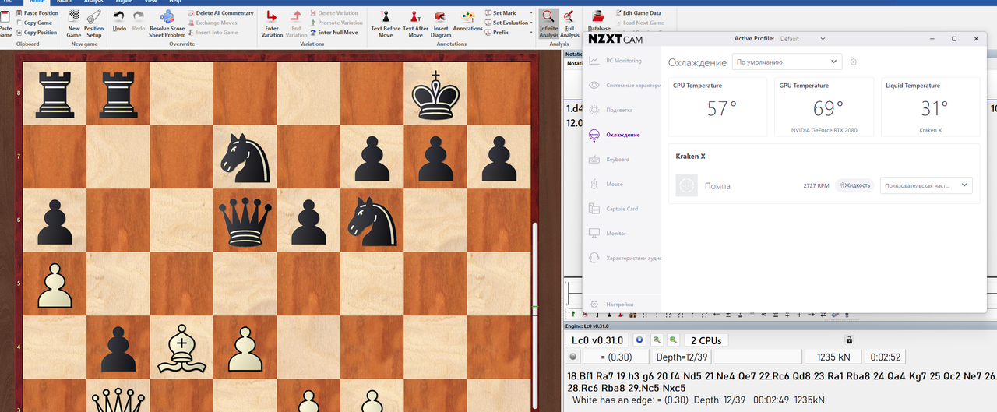Start a New Game from ribbon

pyautogui.click(x=74, y=23)
